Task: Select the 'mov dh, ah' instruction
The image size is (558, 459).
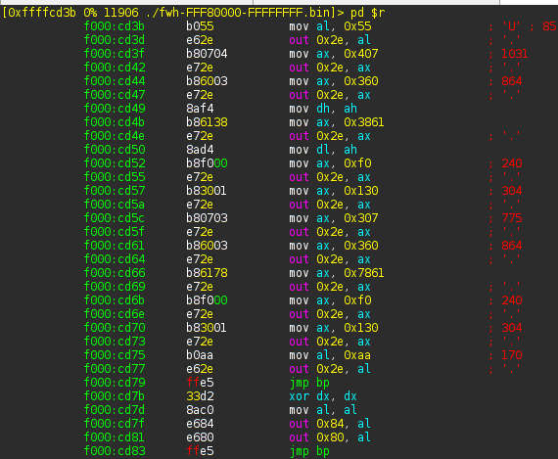Action: [x=323, y=109]
